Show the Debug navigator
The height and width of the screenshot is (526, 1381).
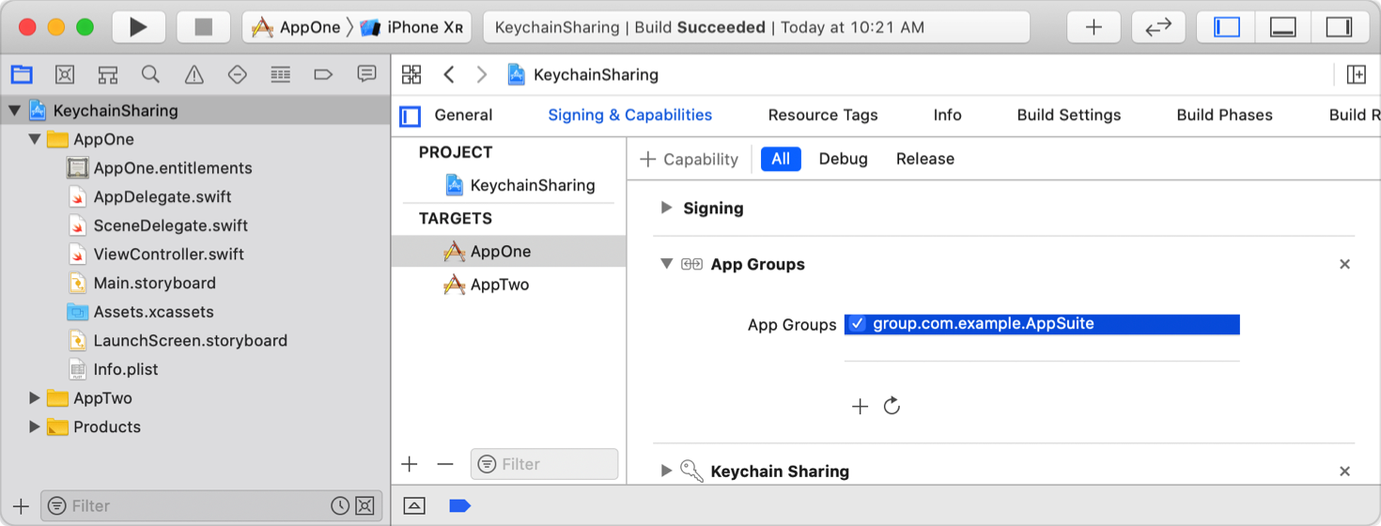coord(280,74)
